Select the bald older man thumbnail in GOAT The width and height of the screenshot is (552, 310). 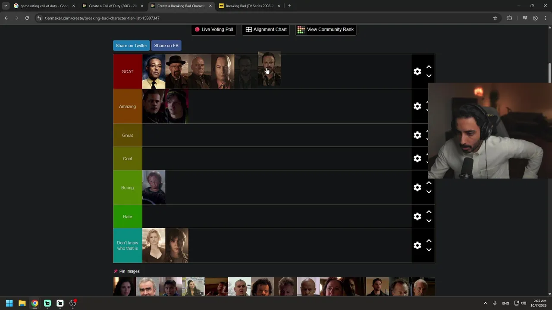pos(200,71)
